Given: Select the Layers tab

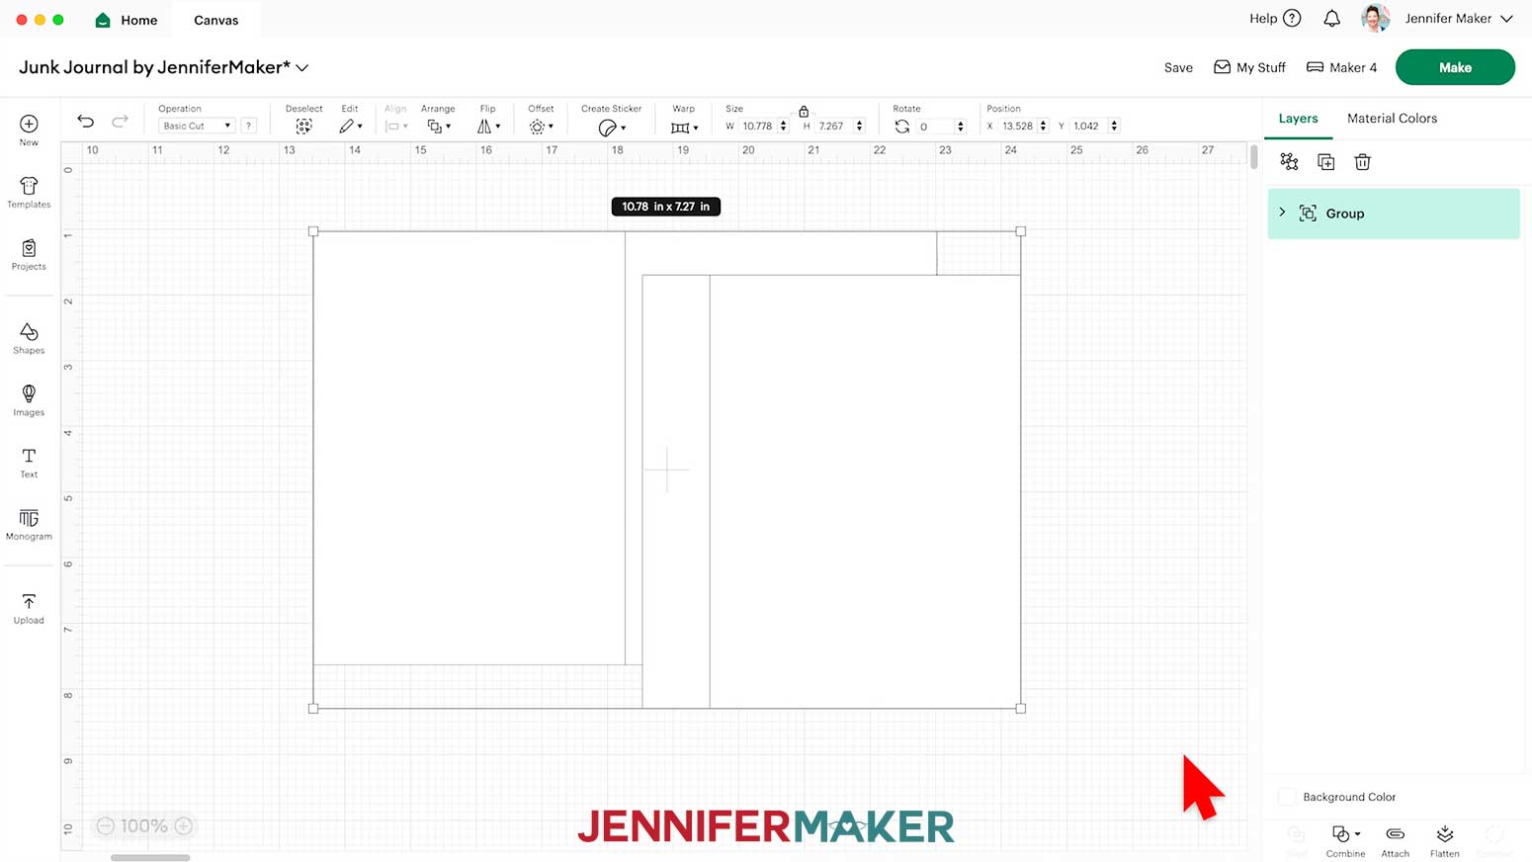Looking at the screenshot, I should pyautogui.click(x=1298, y=118).
